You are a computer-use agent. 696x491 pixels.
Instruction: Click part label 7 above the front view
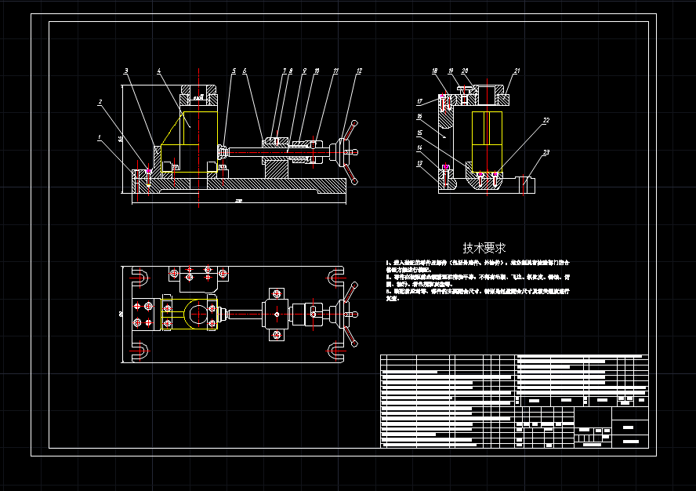[284, 70]
